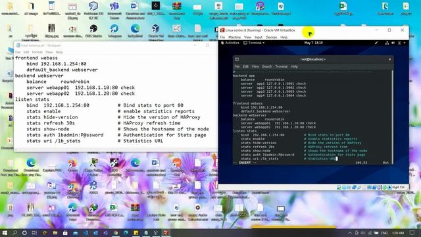Click 'stats refresh 30s' line in Notepad

(51, 123)
